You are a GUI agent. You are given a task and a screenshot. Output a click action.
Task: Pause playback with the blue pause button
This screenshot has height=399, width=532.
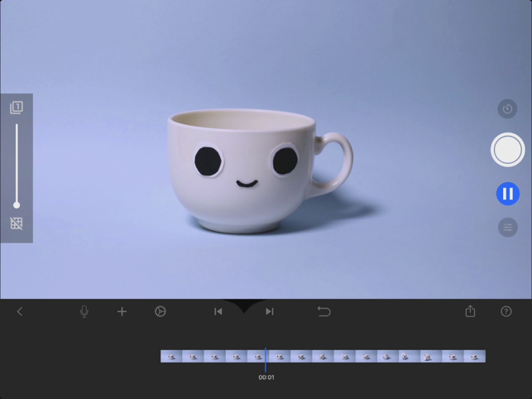pos(508,194)
